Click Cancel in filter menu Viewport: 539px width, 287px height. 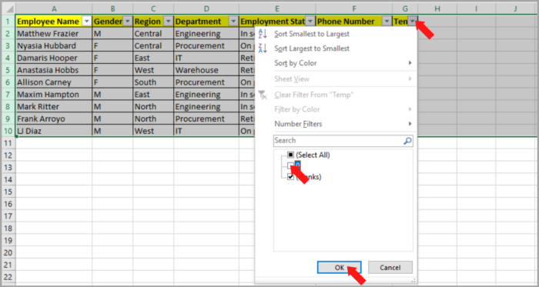click(390, 268)
